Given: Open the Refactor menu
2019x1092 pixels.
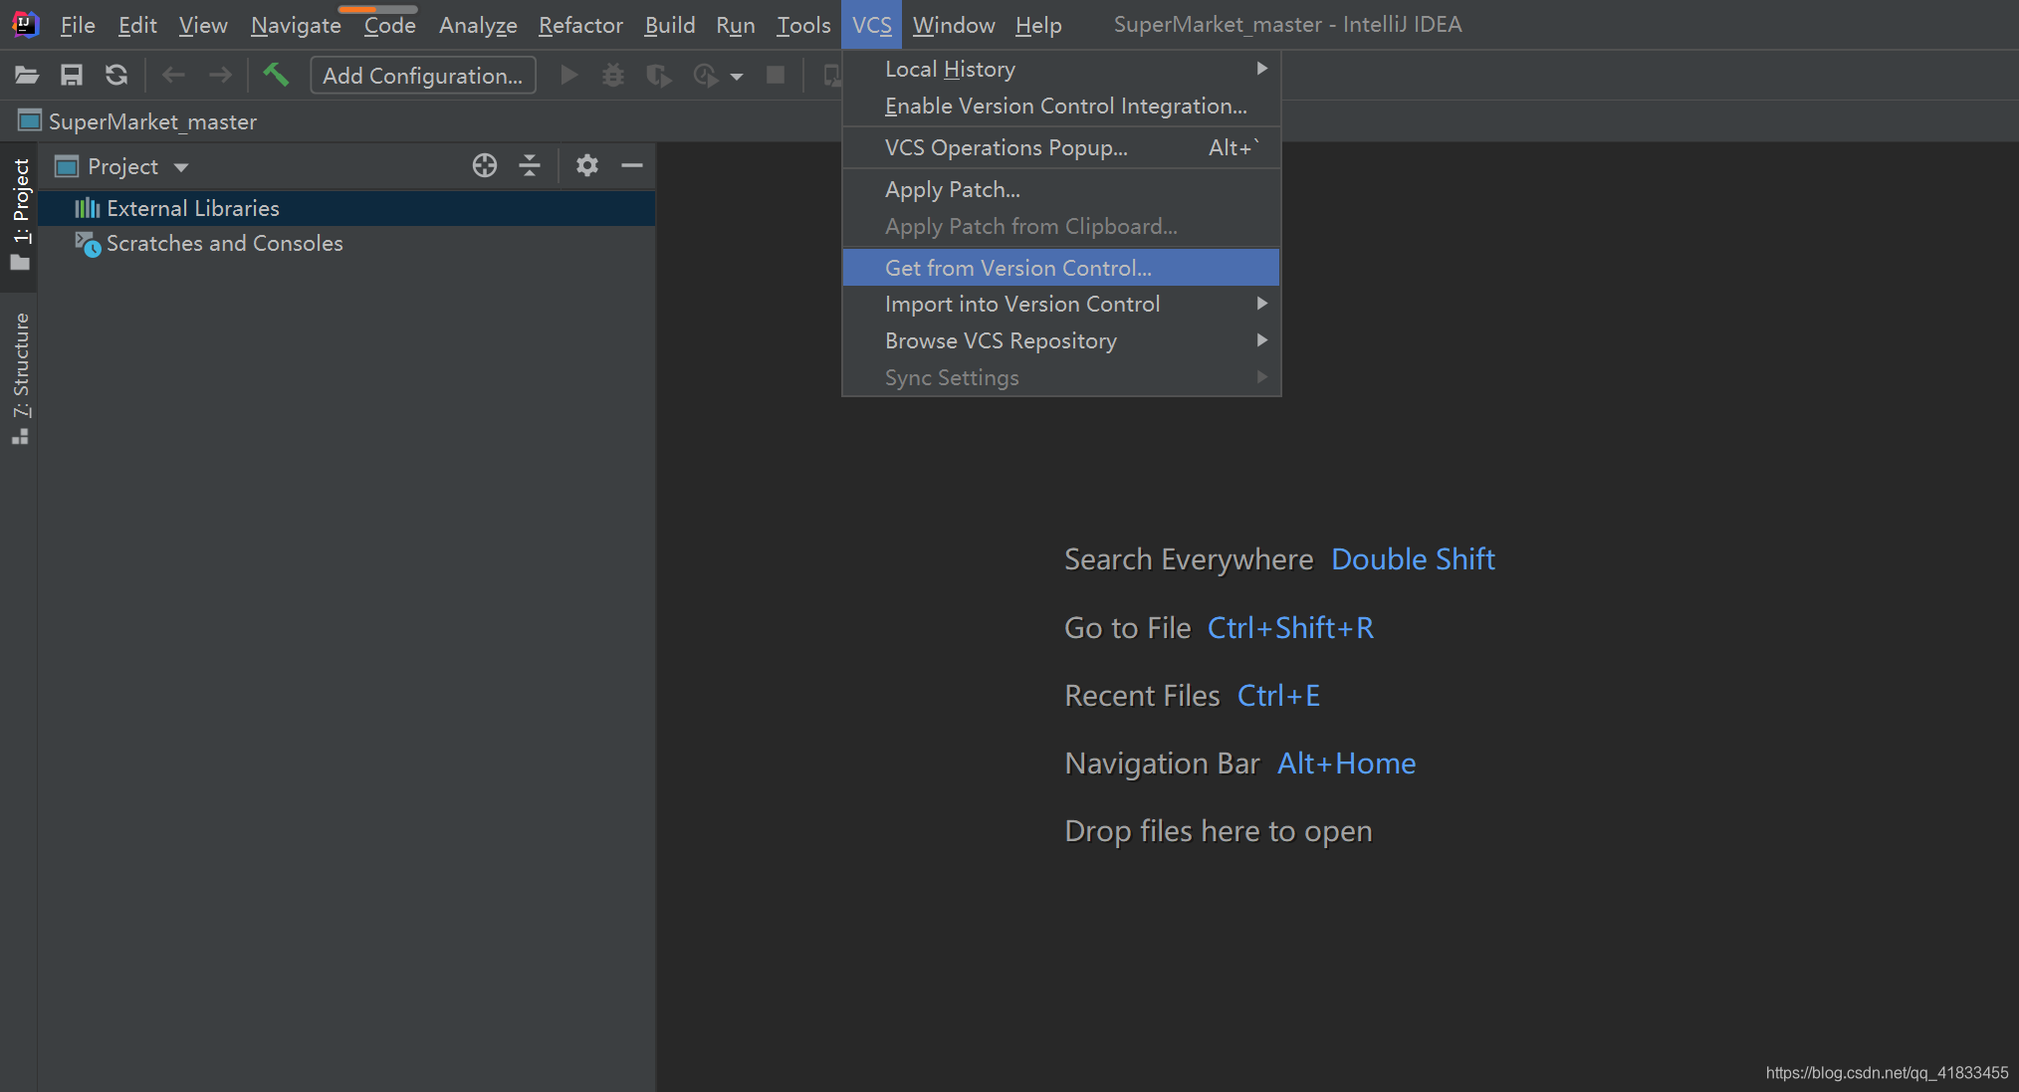Looking at the screenshot, I should [x=580, y=25].
